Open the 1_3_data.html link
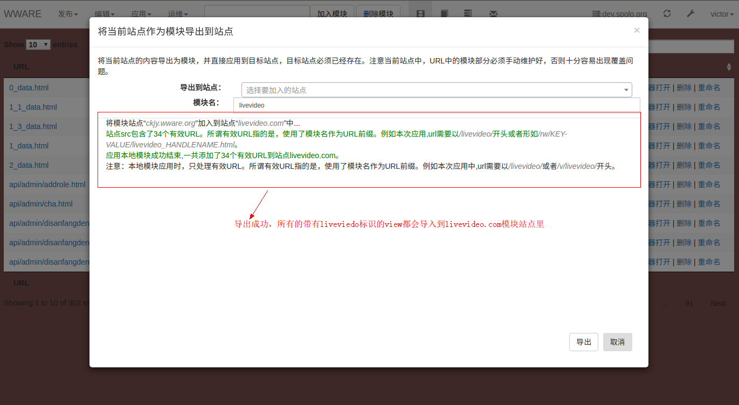Viewport: 739px width, 405px height. (33, 126)
